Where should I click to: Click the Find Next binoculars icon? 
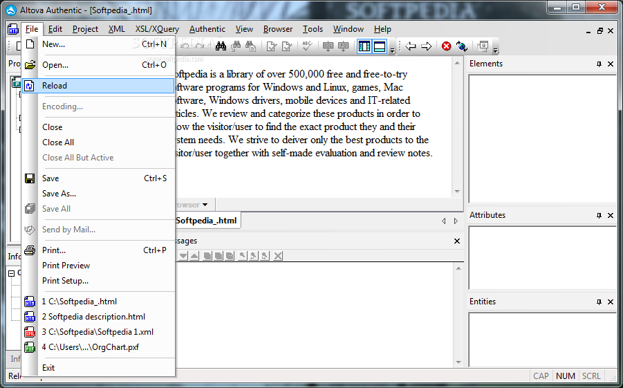[236, 46]
